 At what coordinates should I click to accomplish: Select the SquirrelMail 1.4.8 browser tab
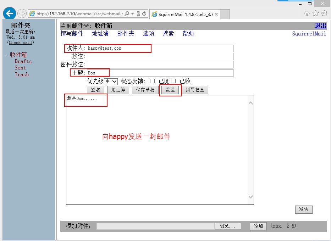point(185,14)
